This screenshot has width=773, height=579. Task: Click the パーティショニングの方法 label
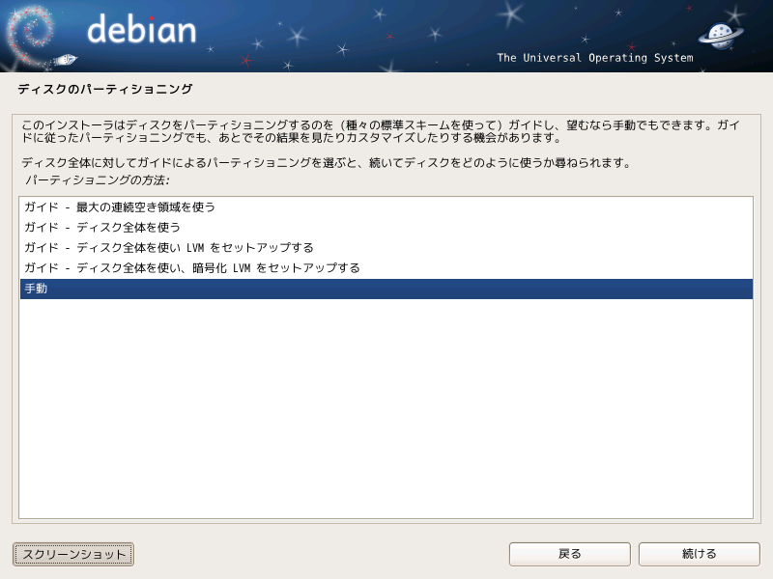coord(98,180)
